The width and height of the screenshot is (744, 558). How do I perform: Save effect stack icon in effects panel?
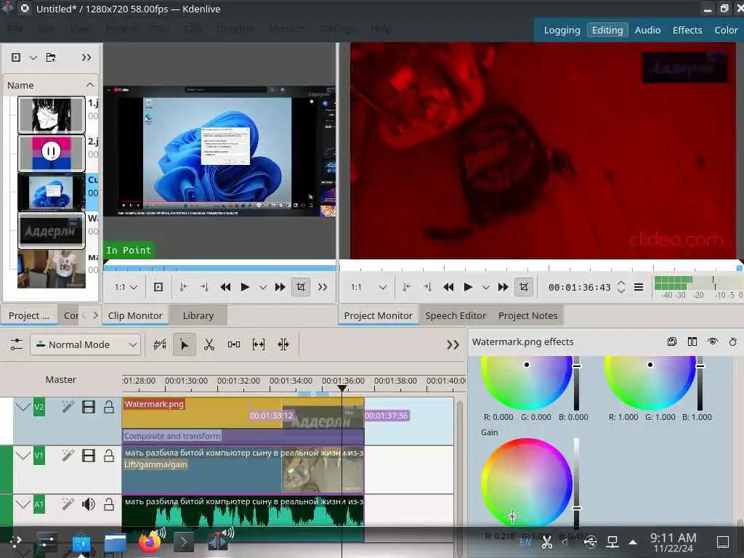point(671,341)
